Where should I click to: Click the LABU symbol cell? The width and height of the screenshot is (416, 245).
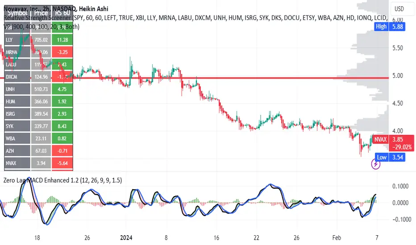coord(17,64)
